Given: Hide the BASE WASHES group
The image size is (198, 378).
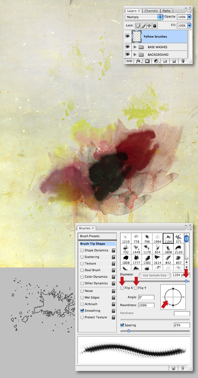Looking at the screenshot, I should point(128,47).
